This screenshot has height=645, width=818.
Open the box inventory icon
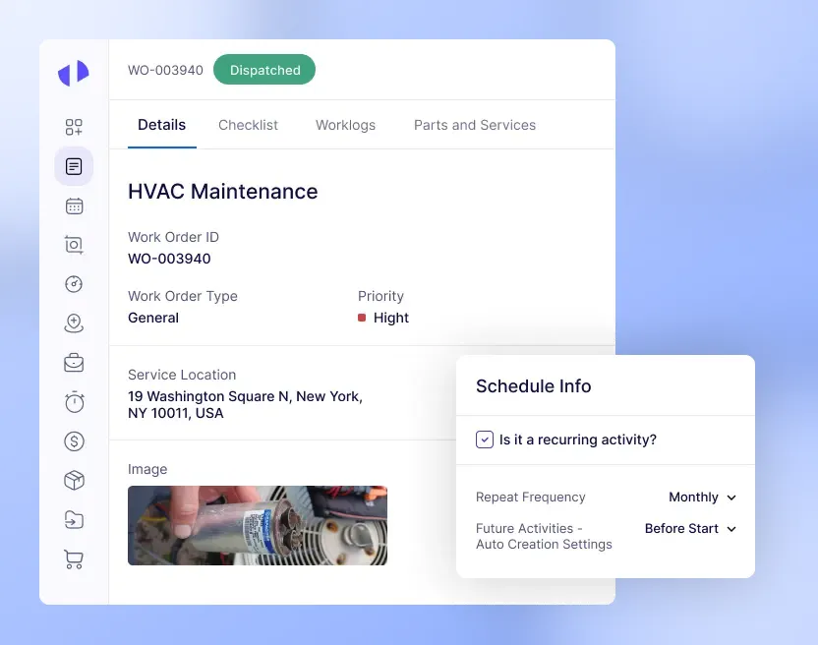[74, 480]
